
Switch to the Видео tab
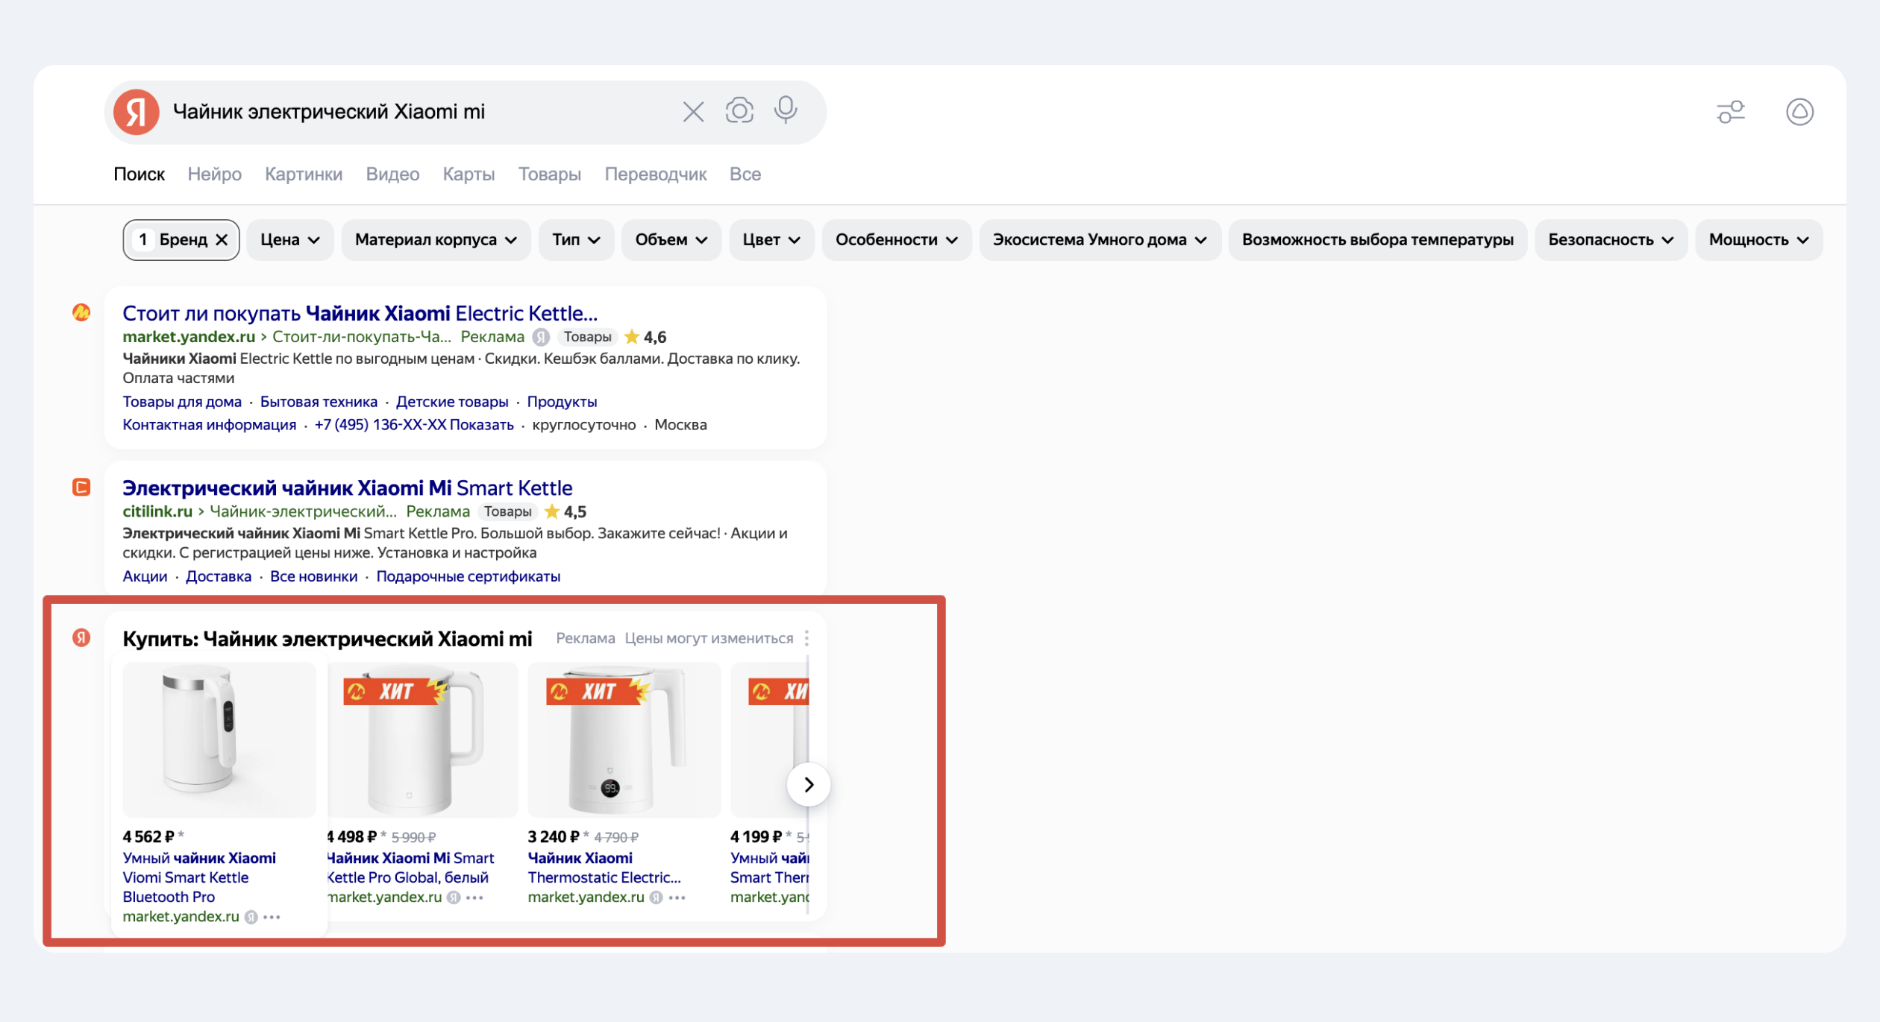[392, 174]
